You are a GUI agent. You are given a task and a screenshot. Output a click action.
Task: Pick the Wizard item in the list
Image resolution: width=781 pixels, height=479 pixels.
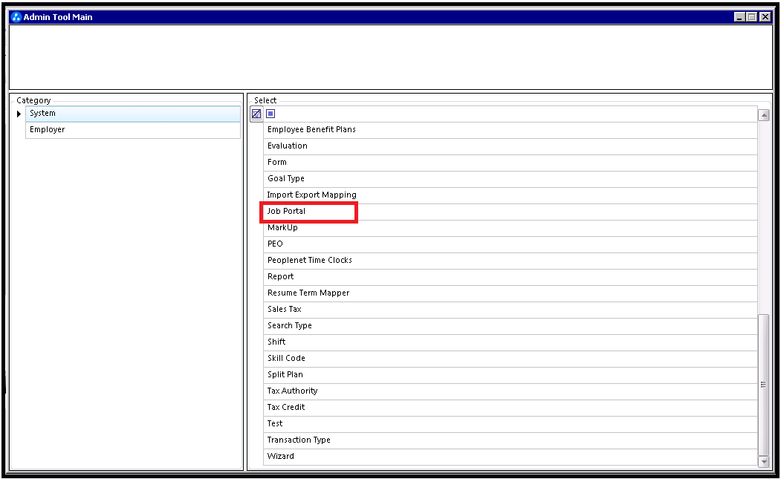tap(281, 457)
